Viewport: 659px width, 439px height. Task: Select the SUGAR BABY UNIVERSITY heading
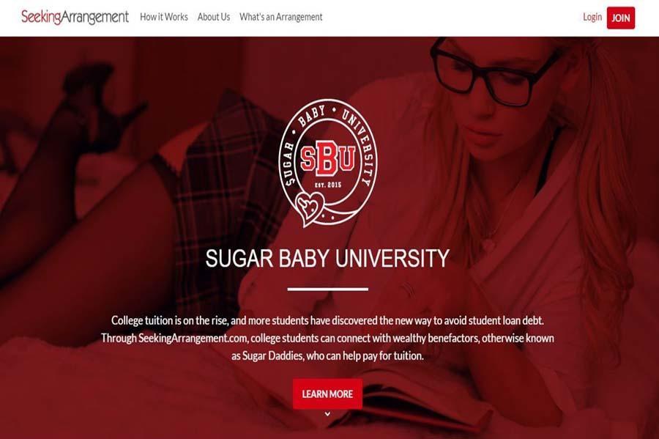[327, 258]
